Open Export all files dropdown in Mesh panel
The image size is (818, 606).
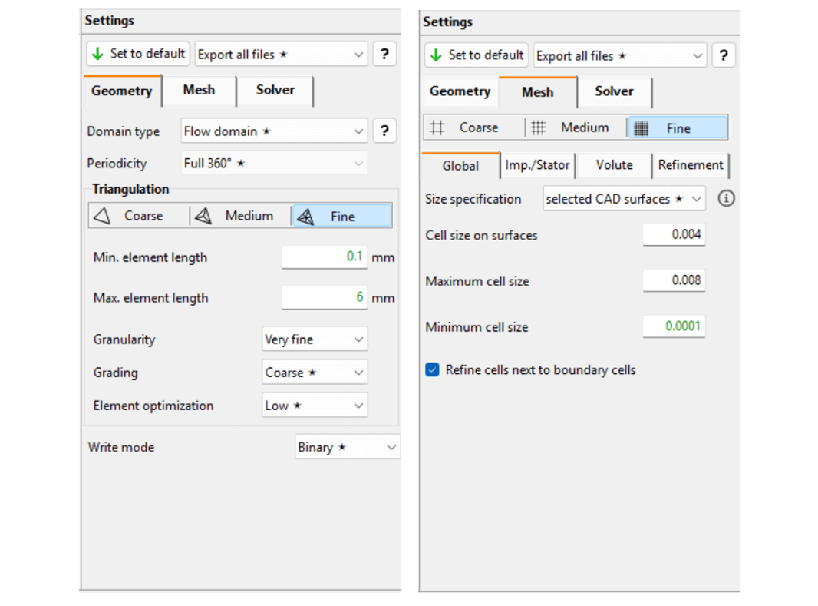pyautogui.click(x=620, y=56)
